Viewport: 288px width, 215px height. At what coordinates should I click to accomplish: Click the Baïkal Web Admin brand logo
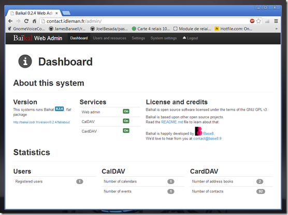click(x=38, y=38)
